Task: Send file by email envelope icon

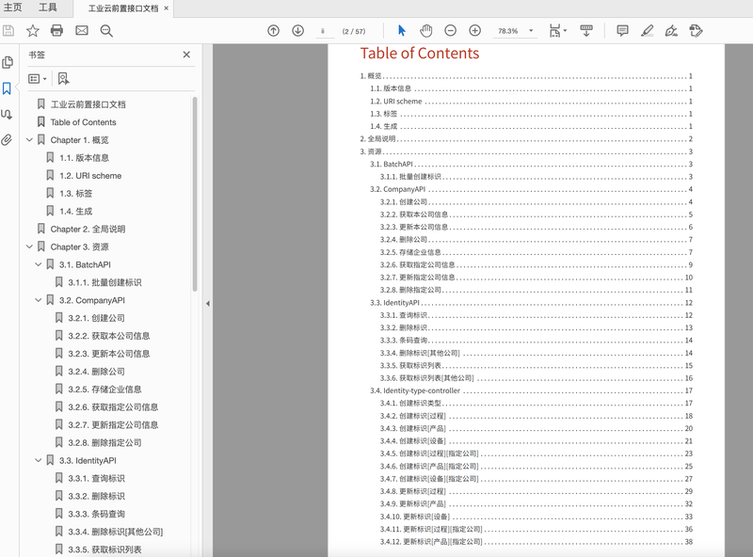Action: [x=82, y=31]
